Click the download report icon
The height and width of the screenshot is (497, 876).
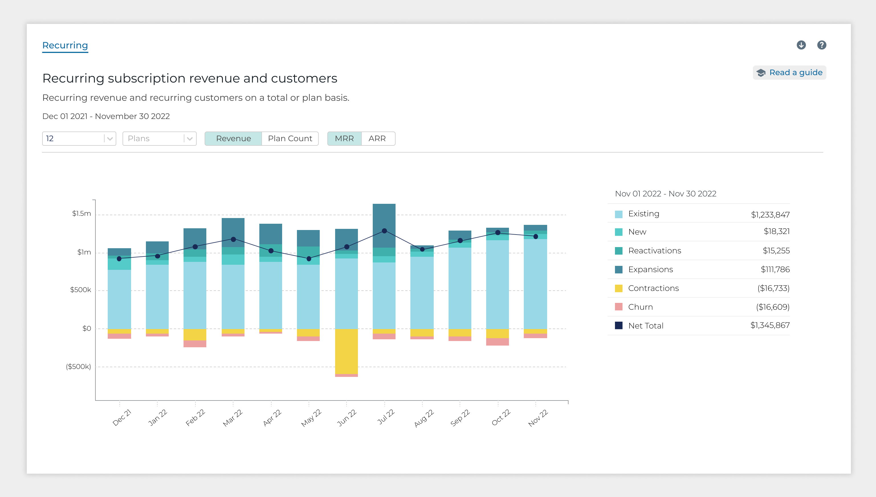801,45
